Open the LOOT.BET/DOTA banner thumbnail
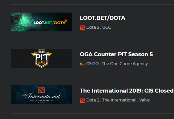174x119 pixels. pyautogui.click(x=41, y=22)
